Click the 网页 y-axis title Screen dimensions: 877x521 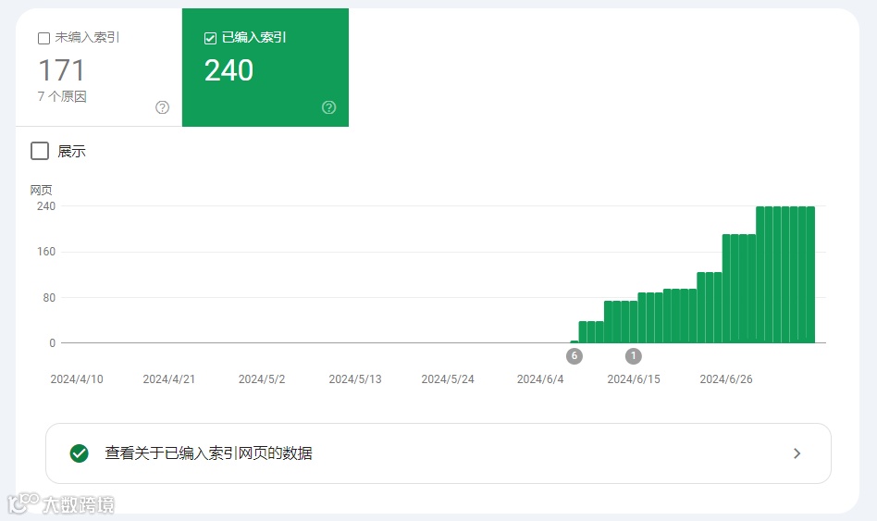(x=41, y=191)
